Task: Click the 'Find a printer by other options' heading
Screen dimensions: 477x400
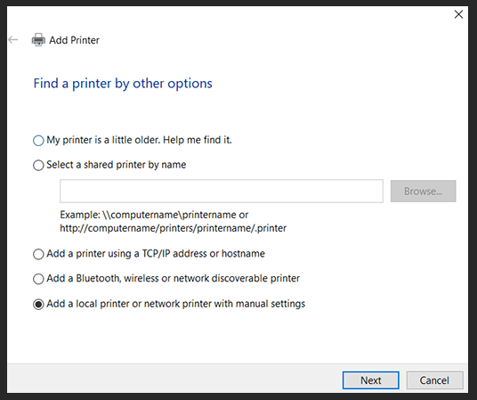Action: [x=123, y=84]
